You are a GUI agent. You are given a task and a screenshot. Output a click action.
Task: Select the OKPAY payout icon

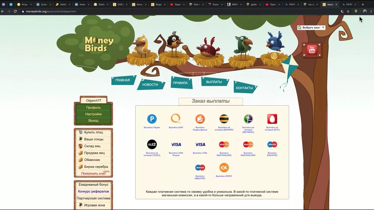[x=224, y=168]
